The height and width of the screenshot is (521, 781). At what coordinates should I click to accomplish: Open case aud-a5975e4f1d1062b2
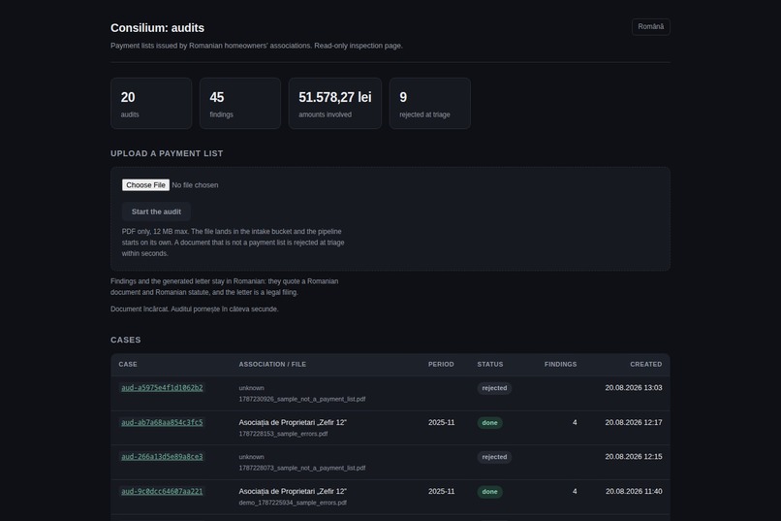163,388
